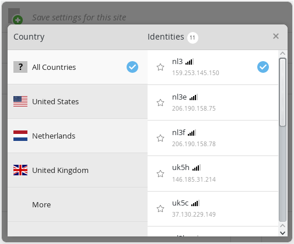Choose identity with IP 206.190.158.75
This screenshot has height=244, width=294.
(213, 102)
